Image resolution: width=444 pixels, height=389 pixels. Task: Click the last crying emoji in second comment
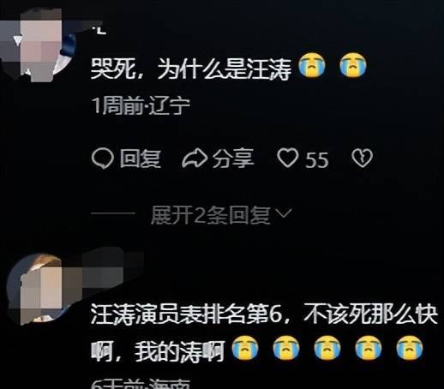(x=410, y=348)
